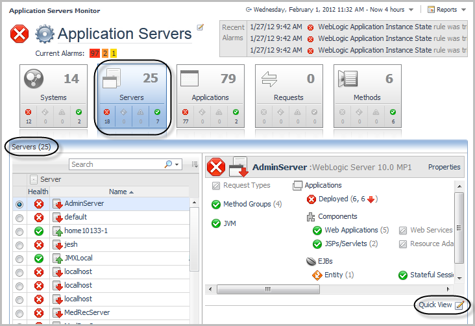Click the Quick View edit icon
The image size is (475, 326).
click(x=459, y=305)
